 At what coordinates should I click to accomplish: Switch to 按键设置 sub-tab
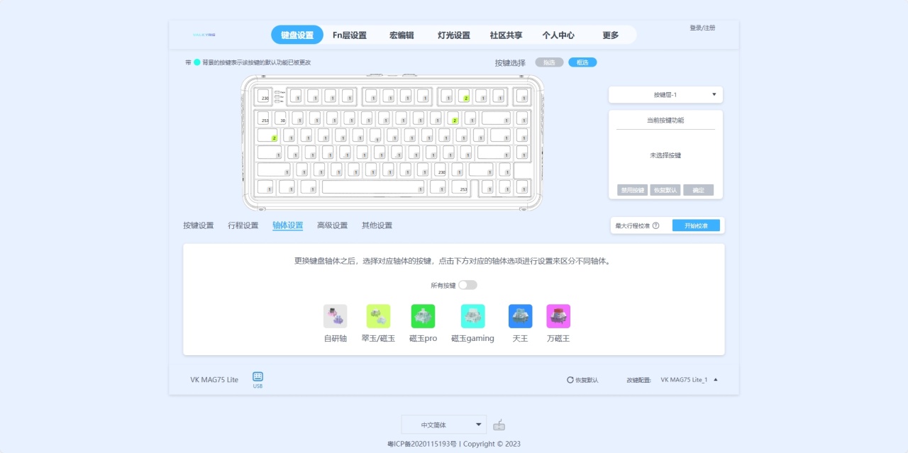click(199, 225)
